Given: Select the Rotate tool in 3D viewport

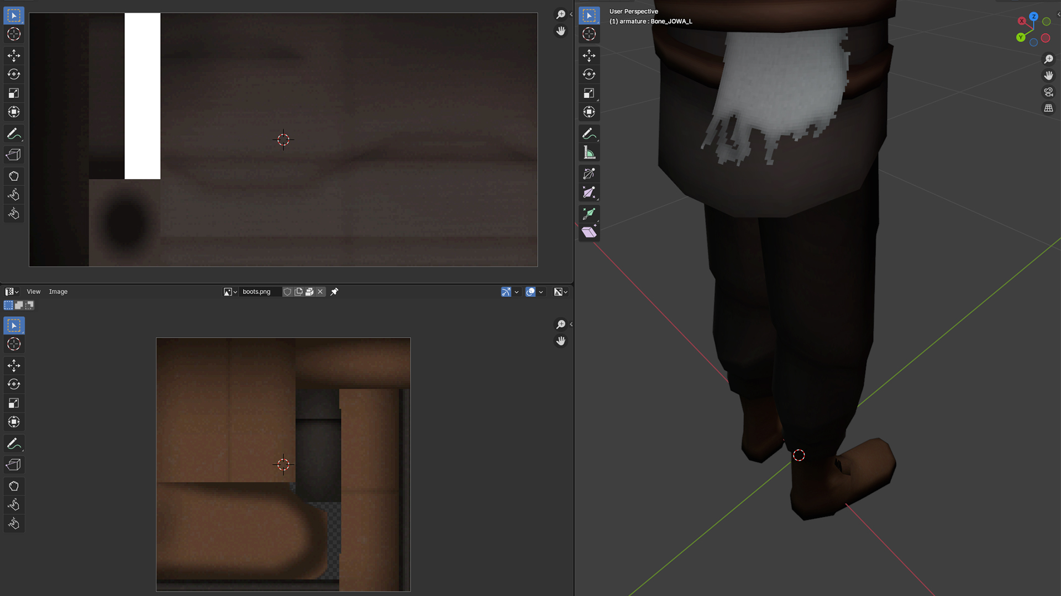Looking at the screenshot, I should pos(589,74).
